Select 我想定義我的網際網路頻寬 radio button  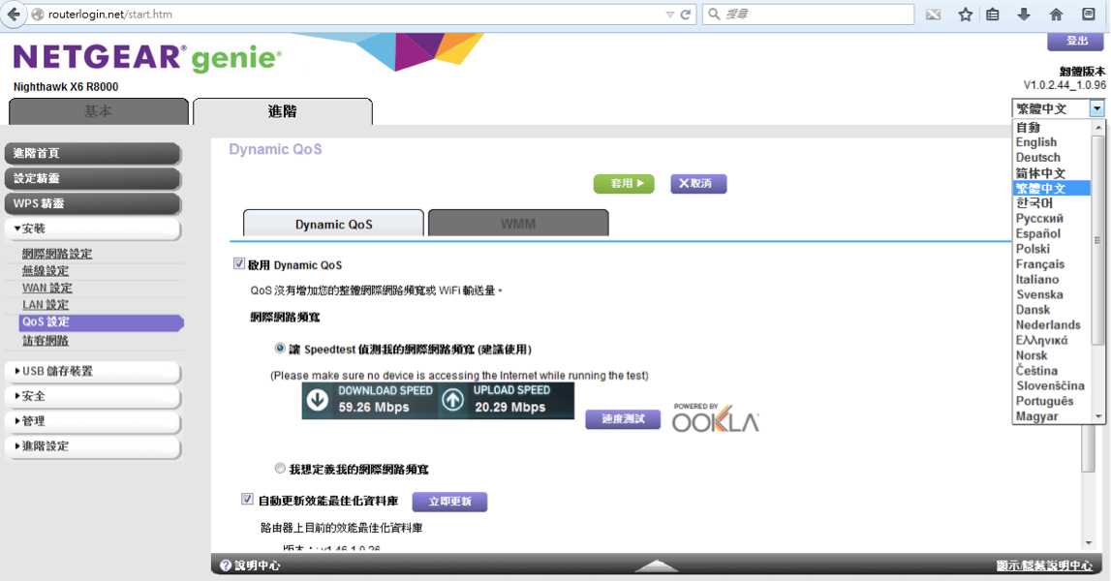point(280,469)
